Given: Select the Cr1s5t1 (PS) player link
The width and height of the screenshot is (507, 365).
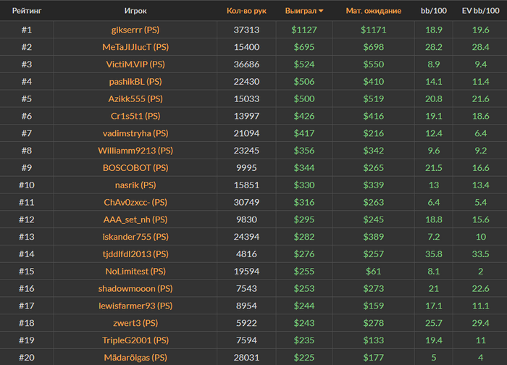Looking at the screenshot, I should (x=135, y=116).
